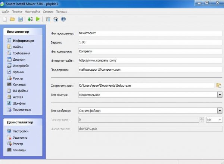
Task: Click the home page toolbar icon
Action: 56,19
